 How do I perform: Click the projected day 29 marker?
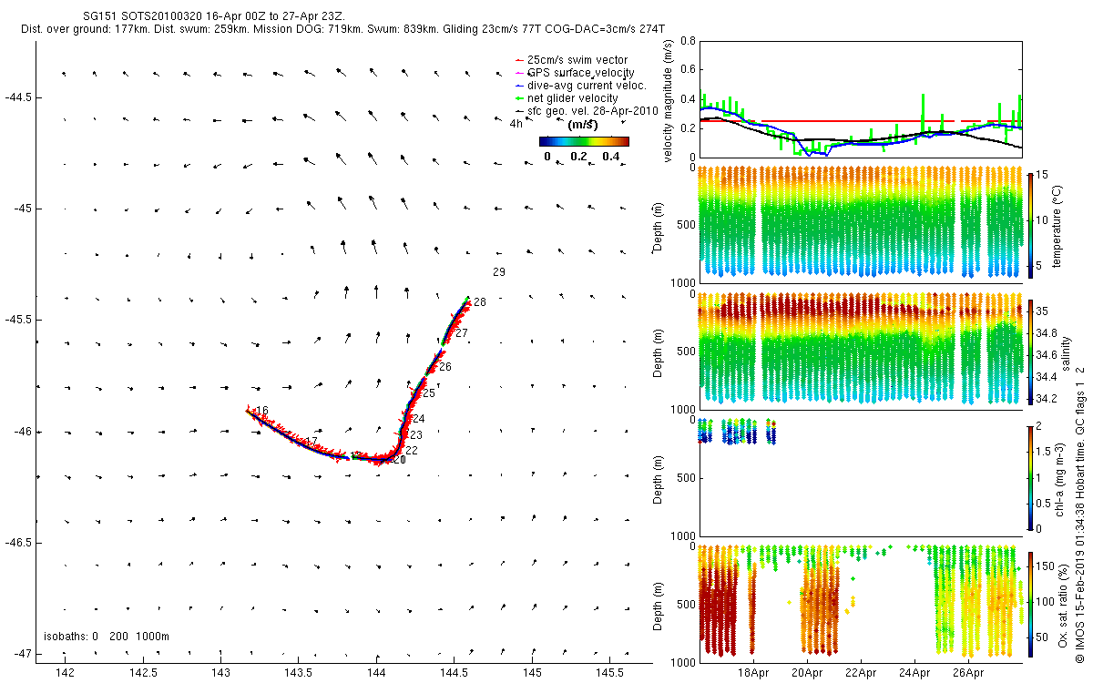point(498,272)
